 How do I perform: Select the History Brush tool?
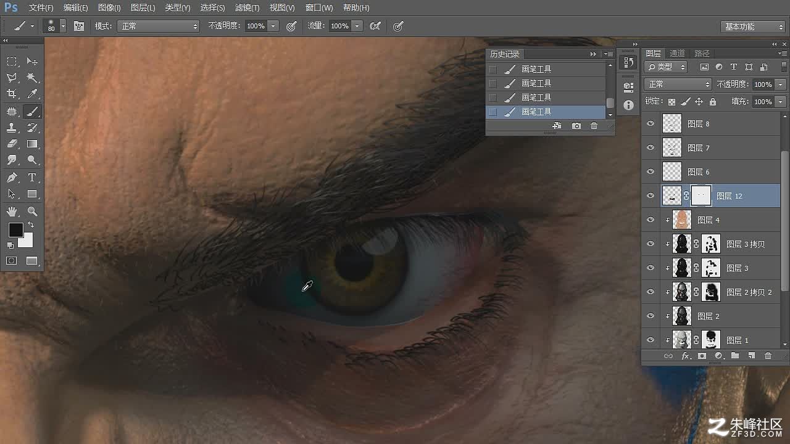(32, 128)
